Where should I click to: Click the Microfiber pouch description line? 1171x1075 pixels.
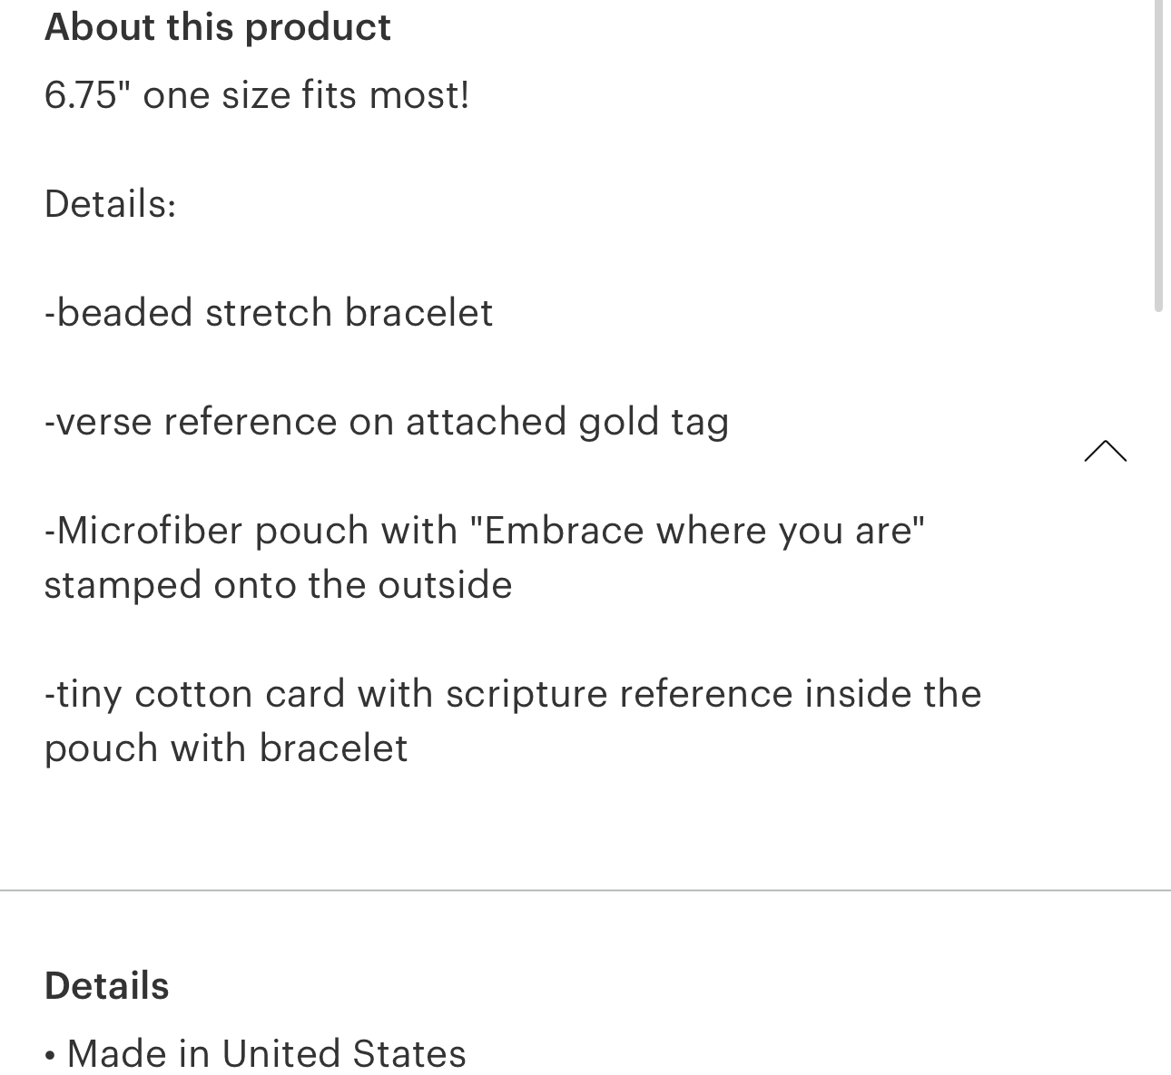click(x=485, y=531)
